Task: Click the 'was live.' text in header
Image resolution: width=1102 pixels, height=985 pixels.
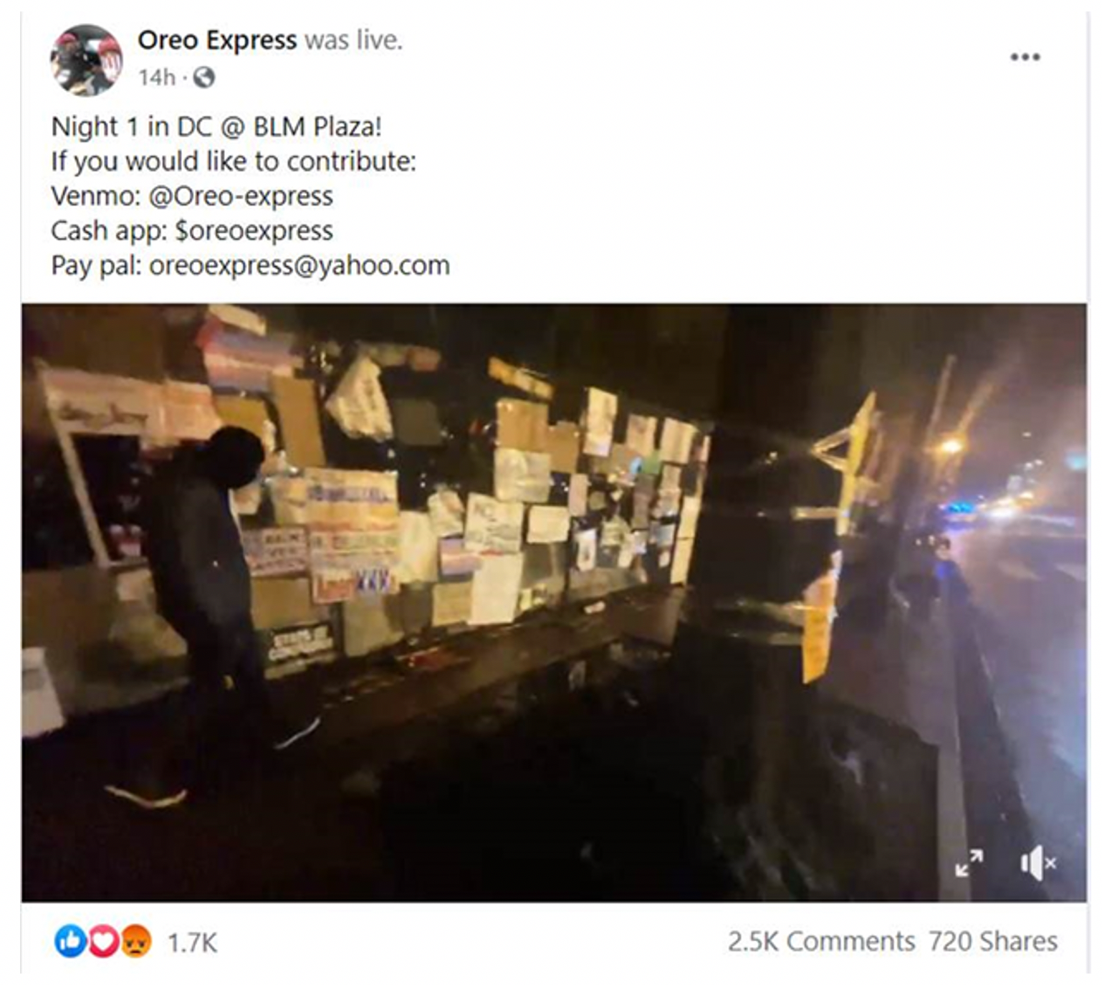Action: (353, 40)
